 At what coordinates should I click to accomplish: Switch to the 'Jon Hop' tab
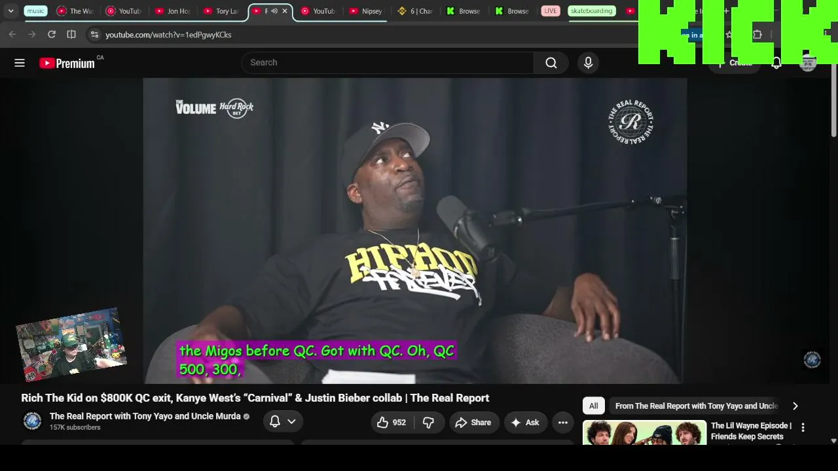[173, 11]
